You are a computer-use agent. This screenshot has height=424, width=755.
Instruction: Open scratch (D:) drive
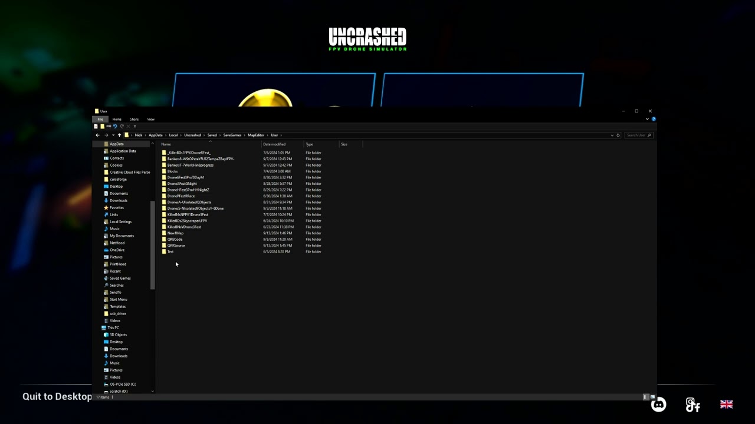tap(119, 391)
